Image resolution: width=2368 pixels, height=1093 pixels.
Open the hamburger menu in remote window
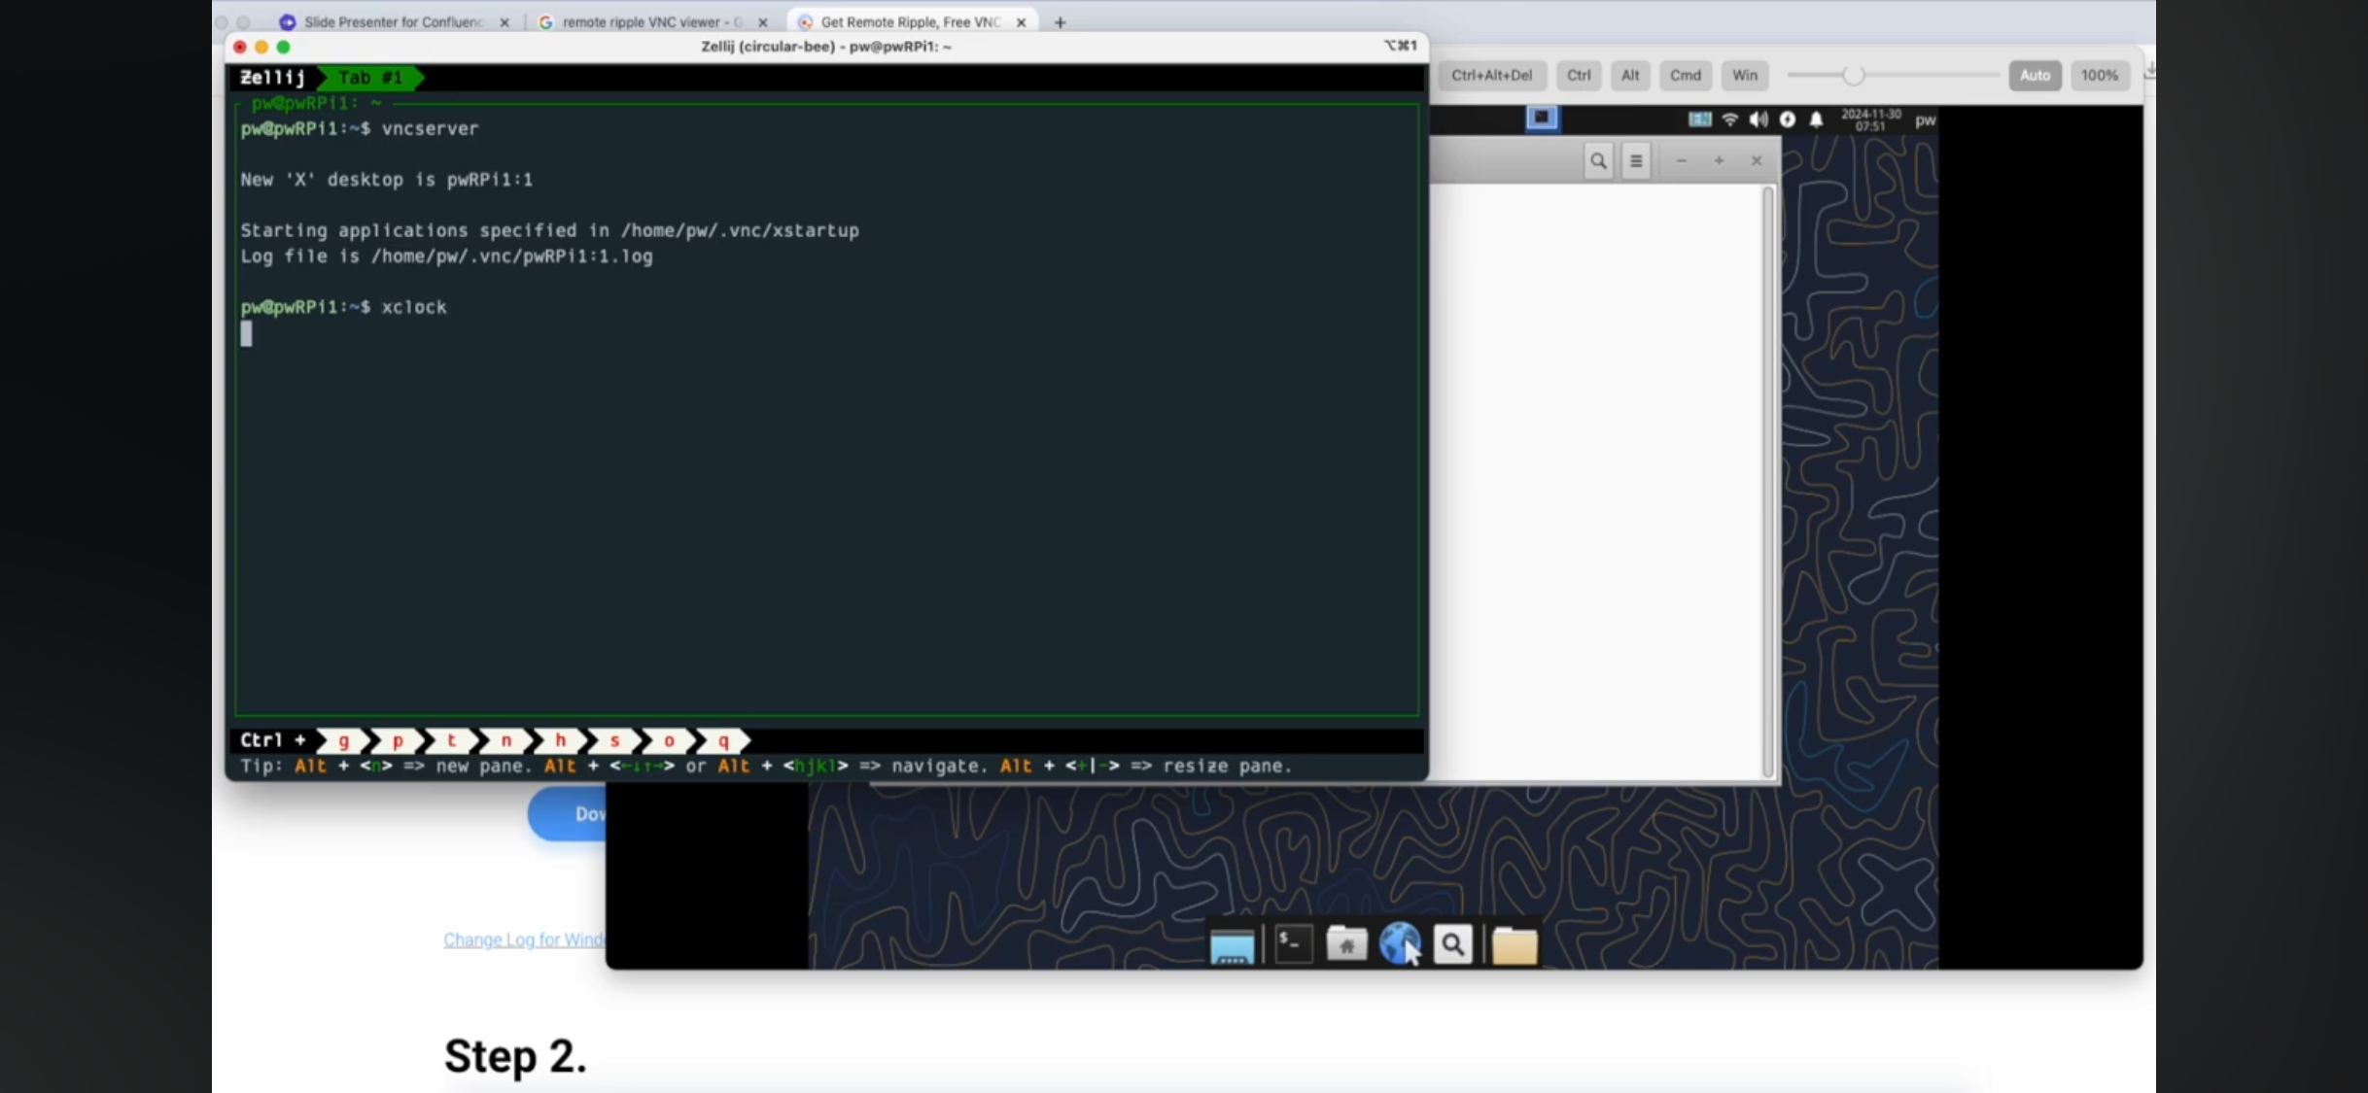(1636, 161)
